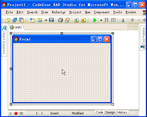The height and width of the screenshot is (117, 147).
Task: Click Remove File from Project icon
Action: pos(84,20)
